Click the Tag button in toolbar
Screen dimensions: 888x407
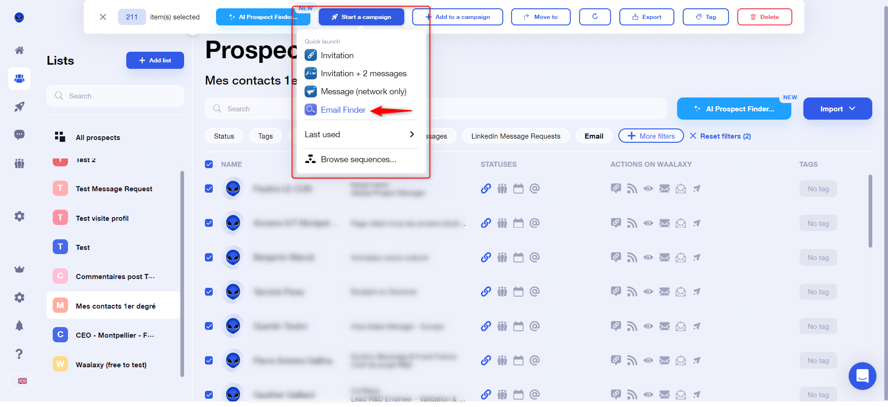click(x=706, y=17)
